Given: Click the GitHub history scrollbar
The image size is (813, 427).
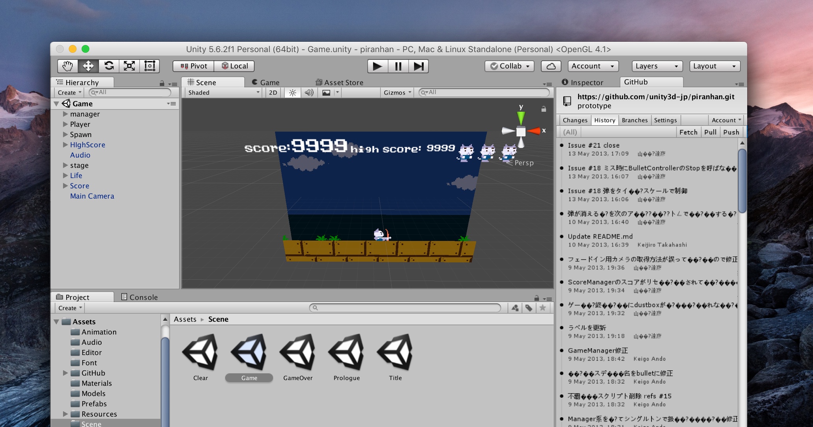Looking at the screenshot, I should pyautogui.click(x=742, y=180).
